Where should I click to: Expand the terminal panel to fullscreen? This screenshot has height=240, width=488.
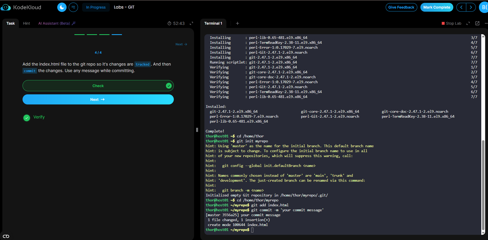tap(468, 23)
